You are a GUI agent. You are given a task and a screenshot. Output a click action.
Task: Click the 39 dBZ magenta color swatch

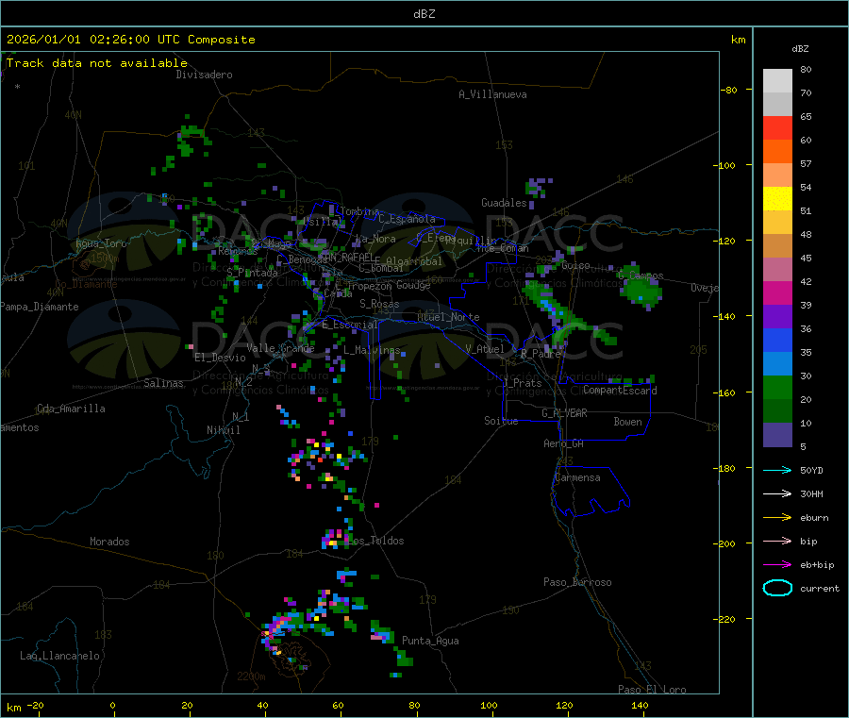(x=777, y=292)
